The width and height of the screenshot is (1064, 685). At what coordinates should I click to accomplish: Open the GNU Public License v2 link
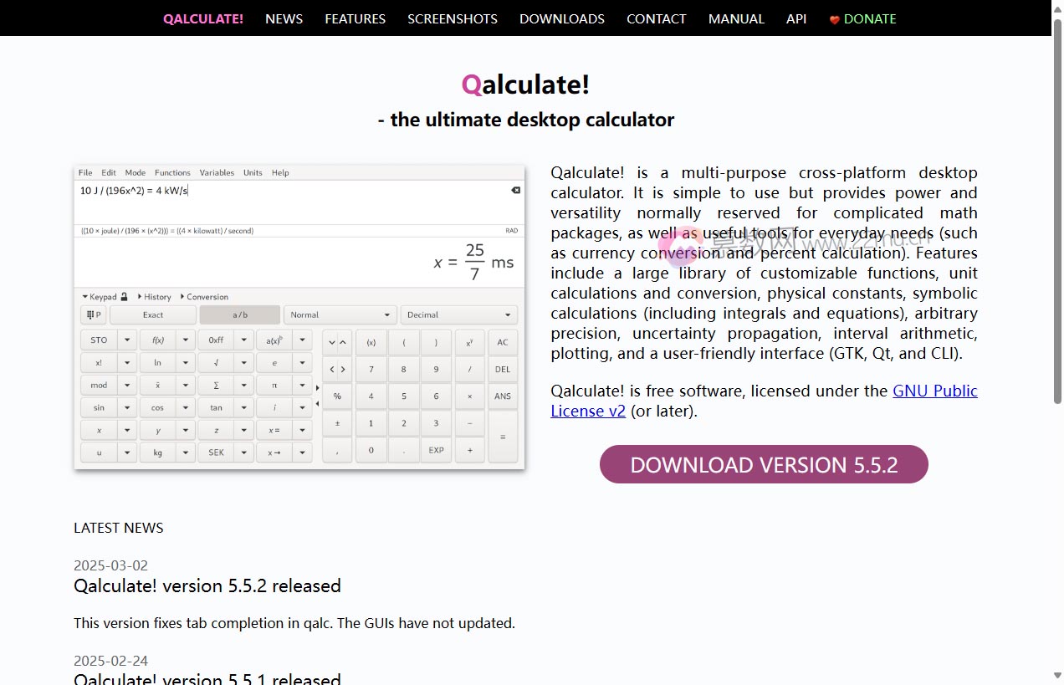click(x=934, y=391)
